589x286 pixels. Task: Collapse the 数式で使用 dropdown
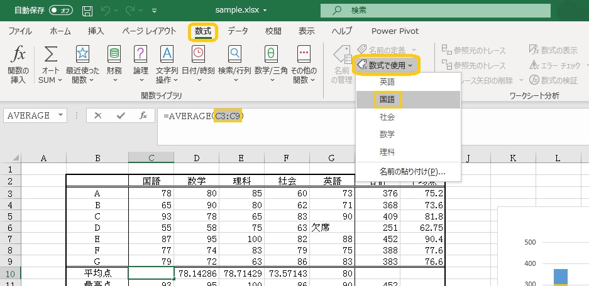click(x=385, y=65)
